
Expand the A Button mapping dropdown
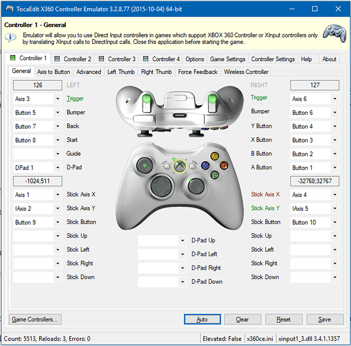335,168
